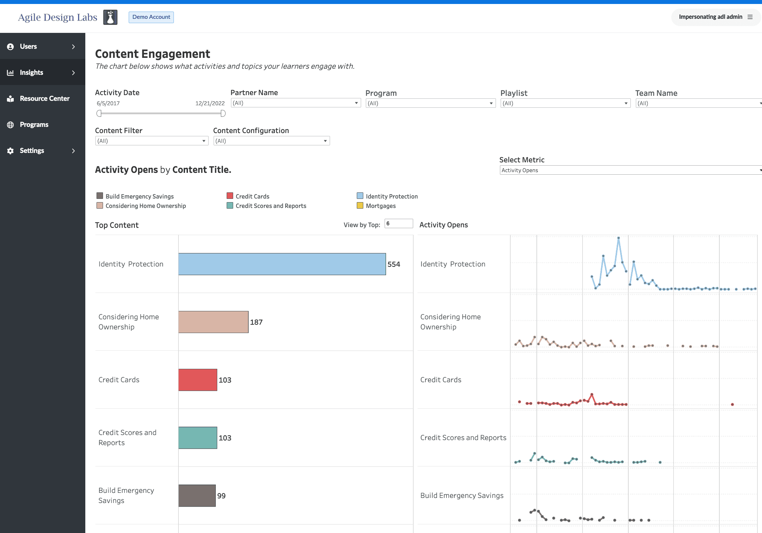Click the View by Top input field
Screen dimensions: 762x533
click(399, 224)
